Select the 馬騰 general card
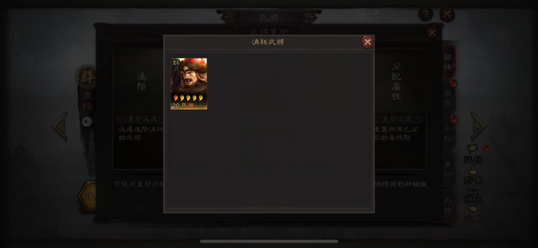 tap(189, 84)
